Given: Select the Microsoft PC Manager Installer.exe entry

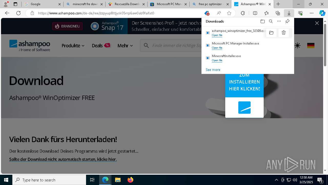Looking at the screenshot, I should pyautogui.click(x=248, y=45).
